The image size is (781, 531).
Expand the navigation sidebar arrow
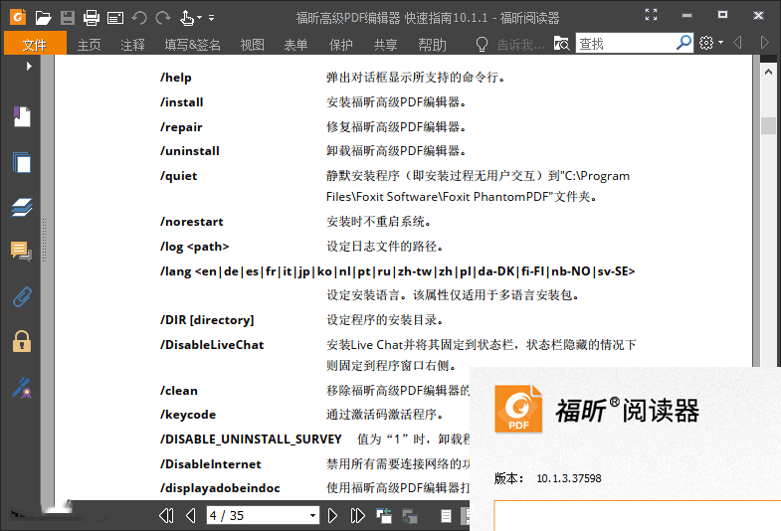click(29, 66)
